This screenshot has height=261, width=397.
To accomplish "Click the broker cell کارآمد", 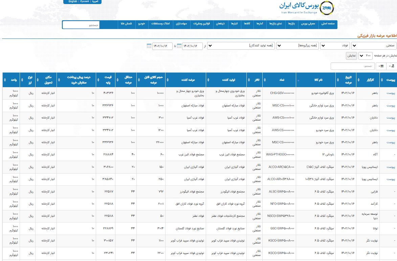I will click(374, 204).
